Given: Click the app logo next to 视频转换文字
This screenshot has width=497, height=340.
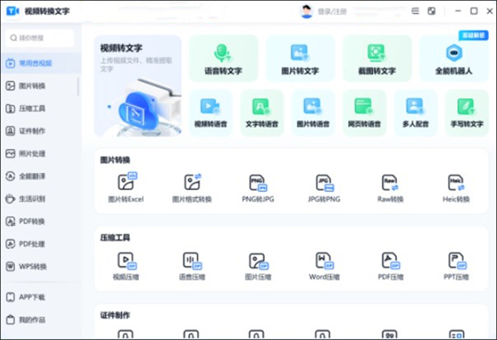Looking at the screenshot, I should click(x=13, y=11).
